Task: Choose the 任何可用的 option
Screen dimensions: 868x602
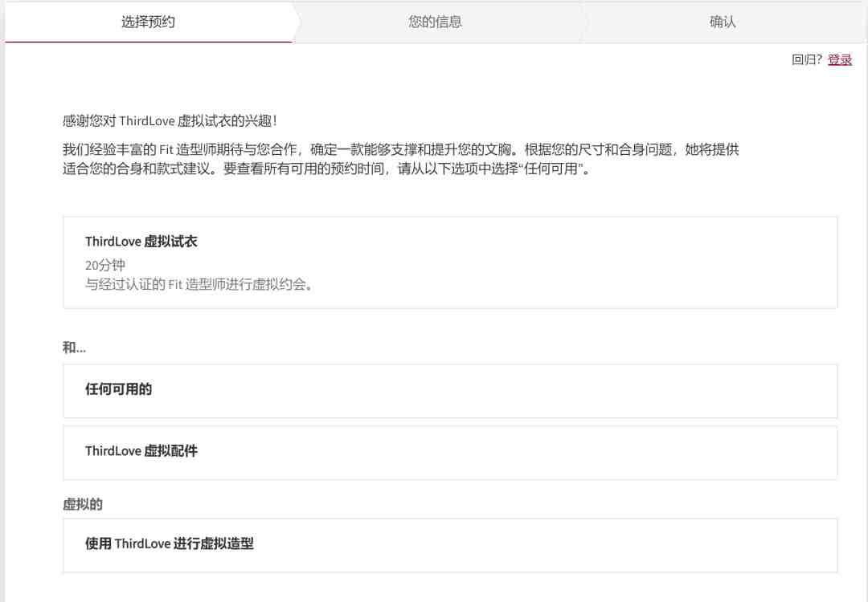Action: (450, 391)
